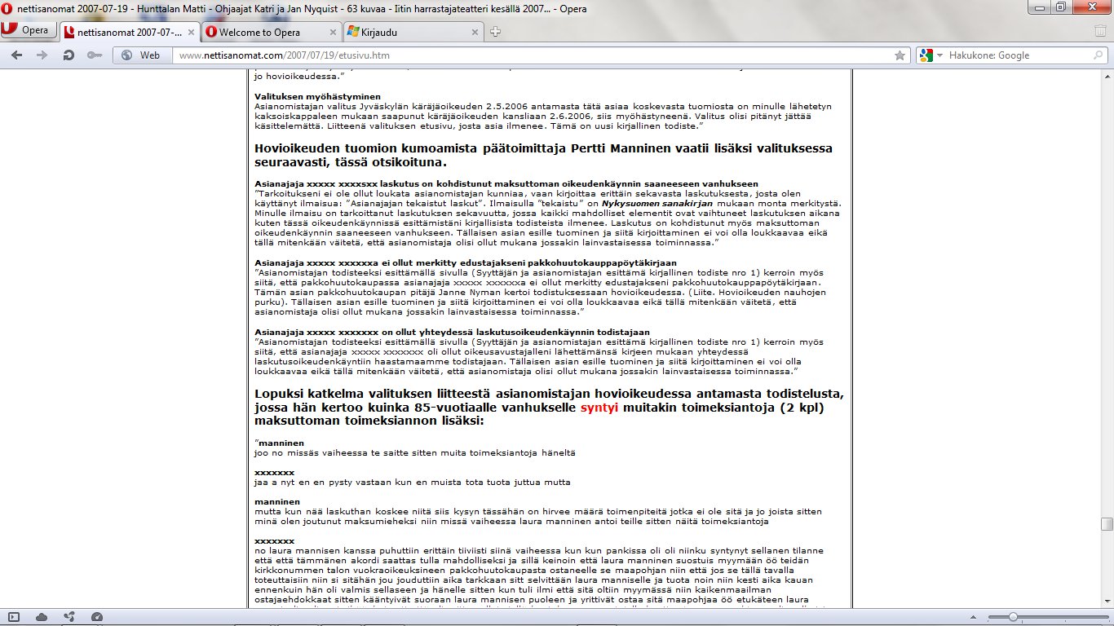Toggle Opera Turbo in status bar

97,616
